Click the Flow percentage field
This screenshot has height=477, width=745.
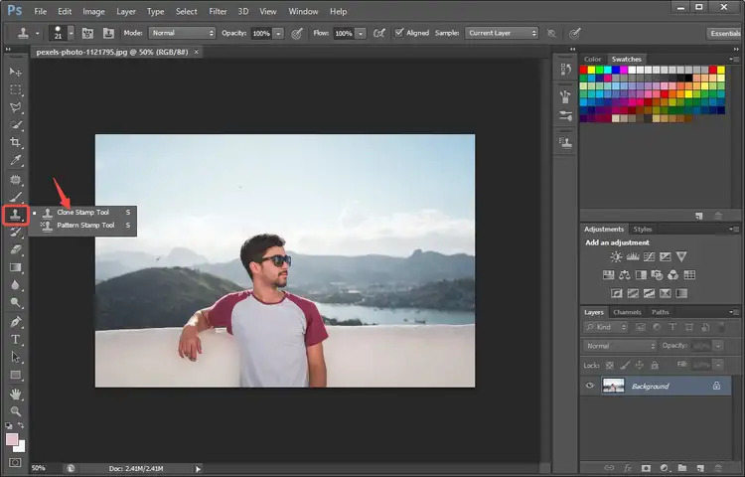pyautogui.click(x=344, y=33)
